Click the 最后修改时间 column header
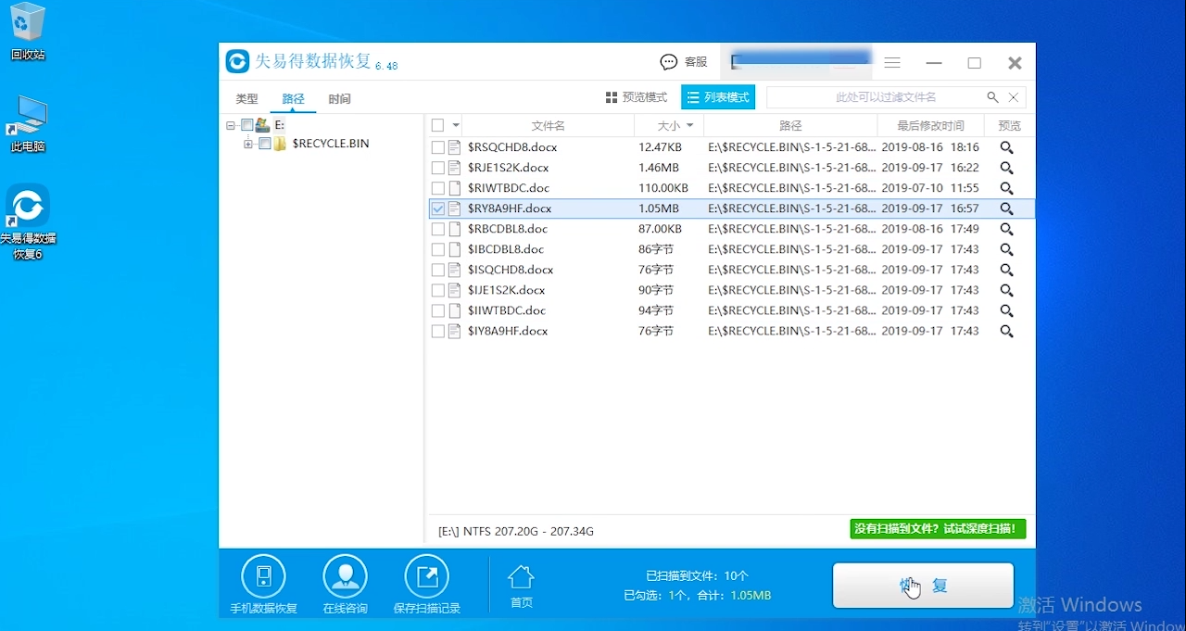Image resolution: width=1186 pixels, height=631 pixels. click(x=930, y=125)
